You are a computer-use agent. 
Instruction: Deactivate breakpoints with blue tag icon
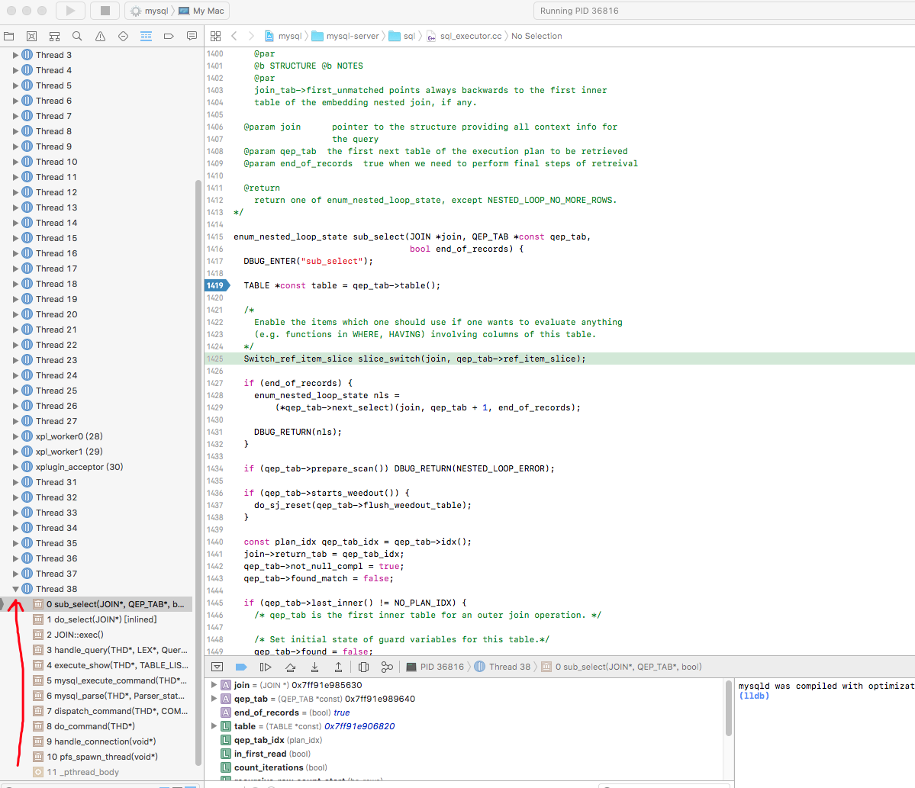241,667
